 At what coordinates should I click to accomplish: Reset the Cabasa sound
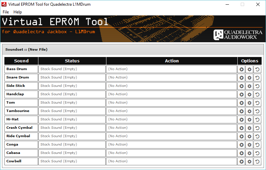tap(257, 153)
